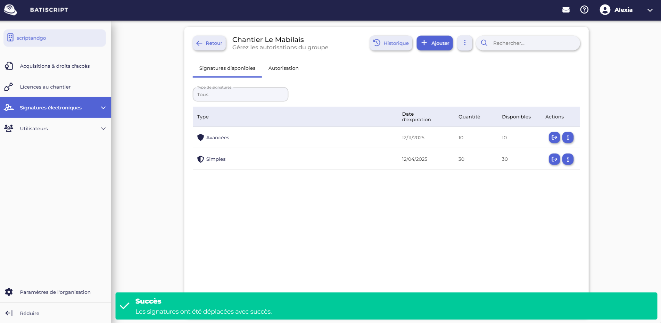Click the success checkmark icon
Viewport: 661px width, 323px height.
pyautogui.click(x=125, y=306)
